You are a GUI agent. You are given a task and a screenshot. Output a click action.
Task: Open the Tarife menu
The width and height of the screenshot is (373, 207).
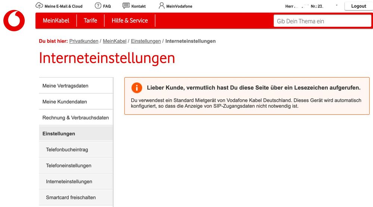pyautogui.click(x=90, y=21)
